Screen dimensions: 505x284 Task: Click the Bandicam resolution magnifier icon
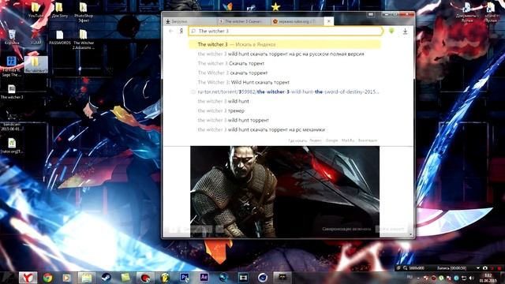pos(405,268)
